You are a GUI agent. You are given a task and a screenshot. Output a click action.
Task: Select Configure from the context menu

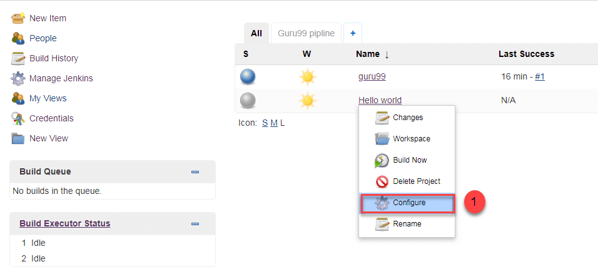tap(409, 203)
